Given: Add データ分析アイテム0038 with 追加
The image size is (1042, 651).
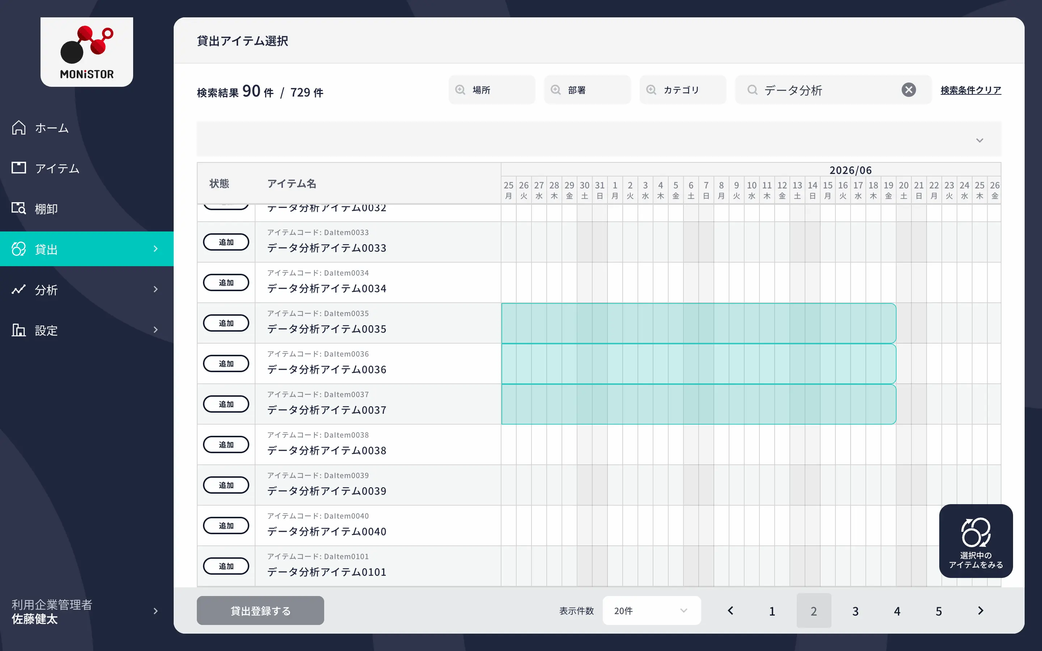Looking at the screenshot, I should pos(226,444).
